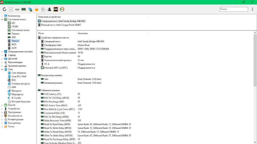
Task: Select База данных in the tree
Action: coord(14,123)
